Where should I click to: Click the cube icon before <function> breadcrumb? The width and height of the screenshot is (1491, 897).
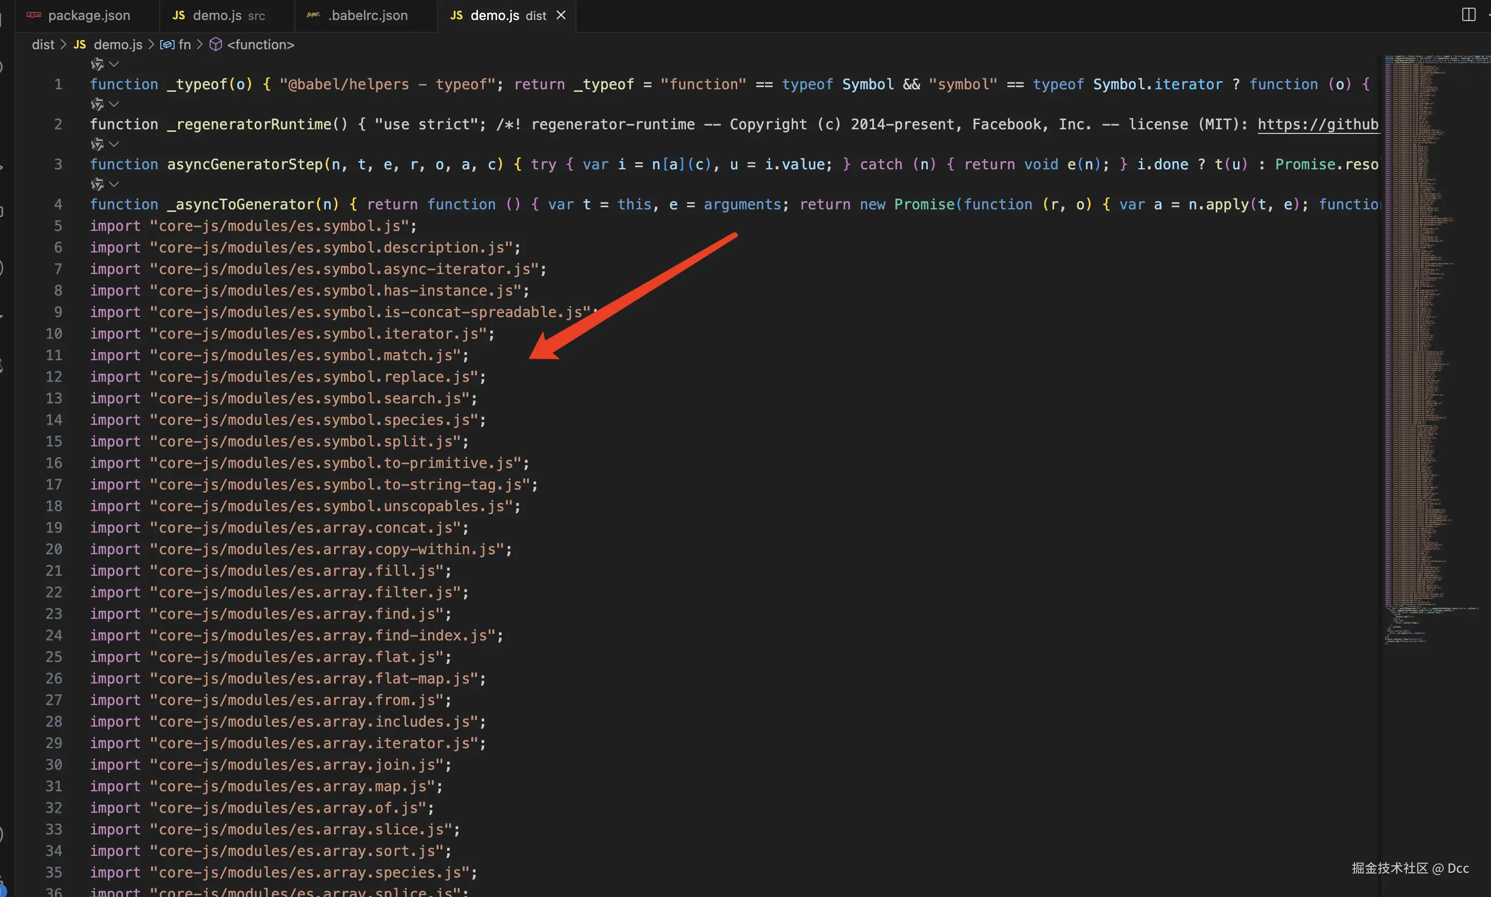216,45
